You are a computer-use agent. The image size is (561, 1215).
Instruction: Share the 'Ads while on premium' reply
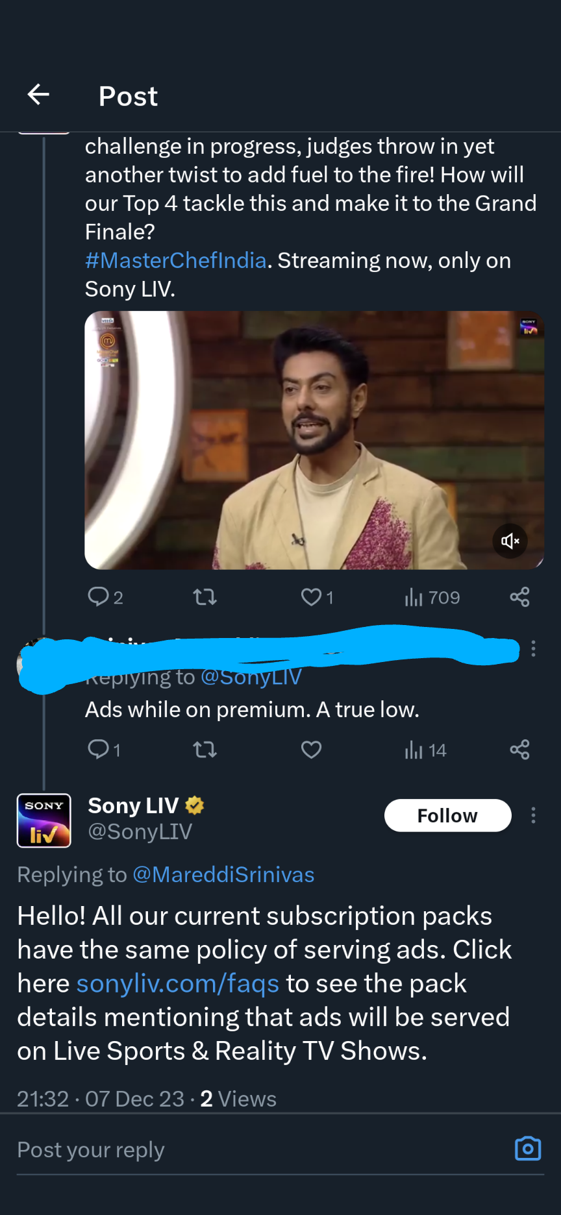(519, 750)
